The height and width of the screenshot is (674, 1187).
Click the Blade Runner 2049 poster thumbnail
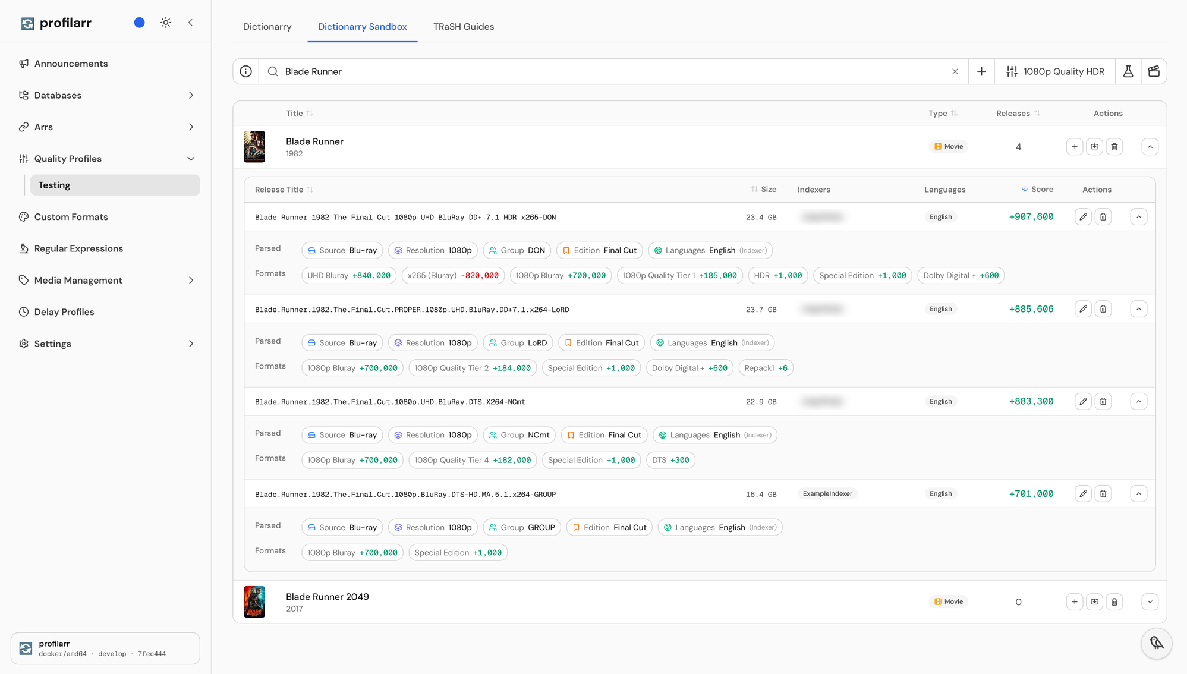tap(254, 601)
